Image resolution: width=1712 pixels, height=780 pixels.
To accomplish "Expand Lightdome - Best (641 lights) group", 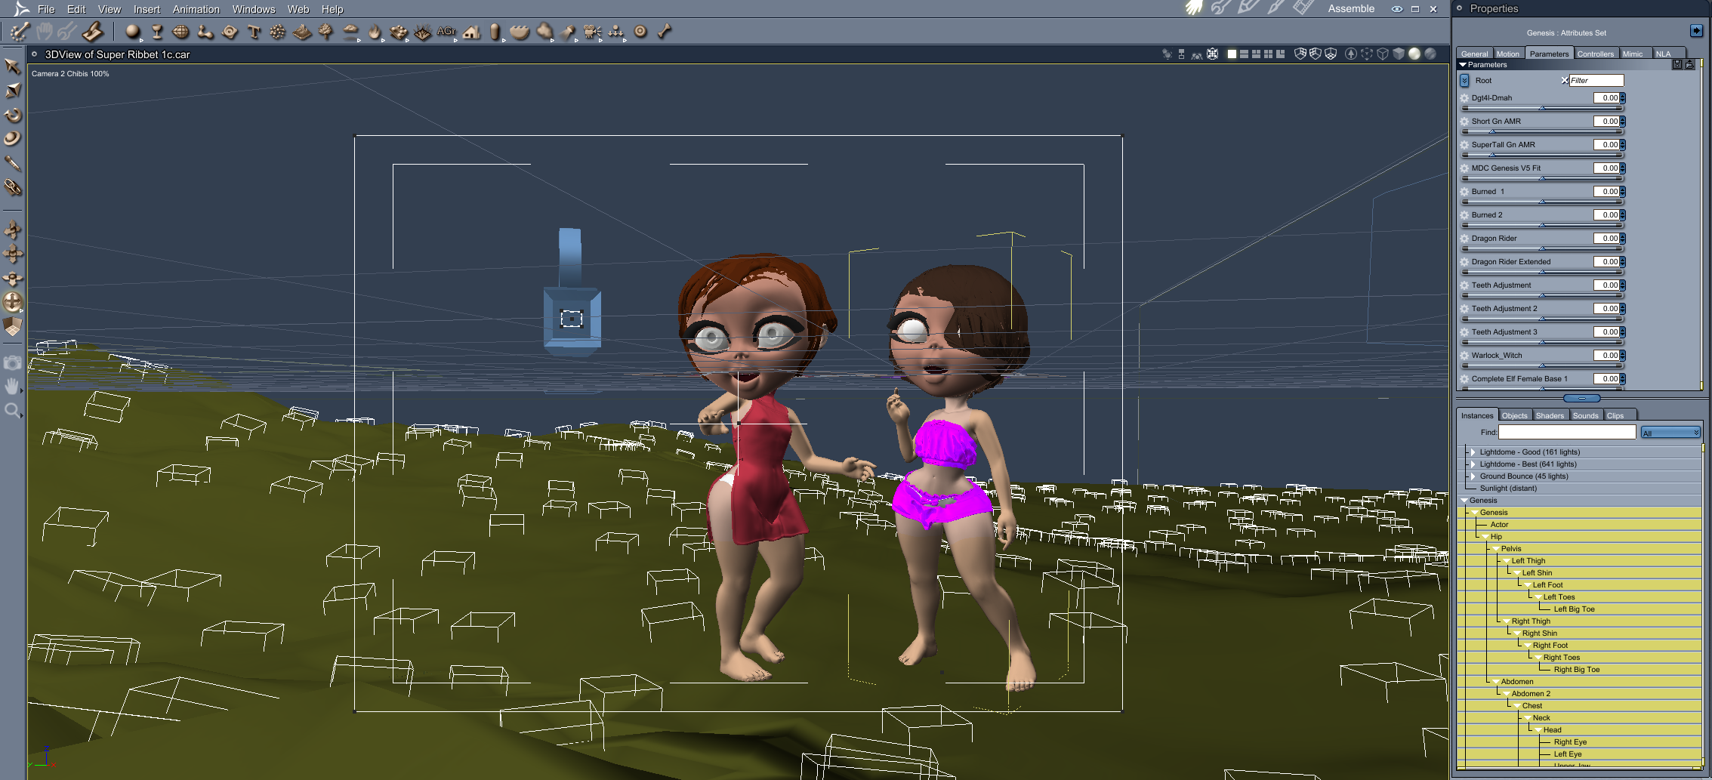I will (x=1473, y=464).
